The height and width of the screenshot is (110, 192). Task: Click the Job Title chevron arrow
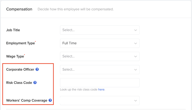[136, 30]
